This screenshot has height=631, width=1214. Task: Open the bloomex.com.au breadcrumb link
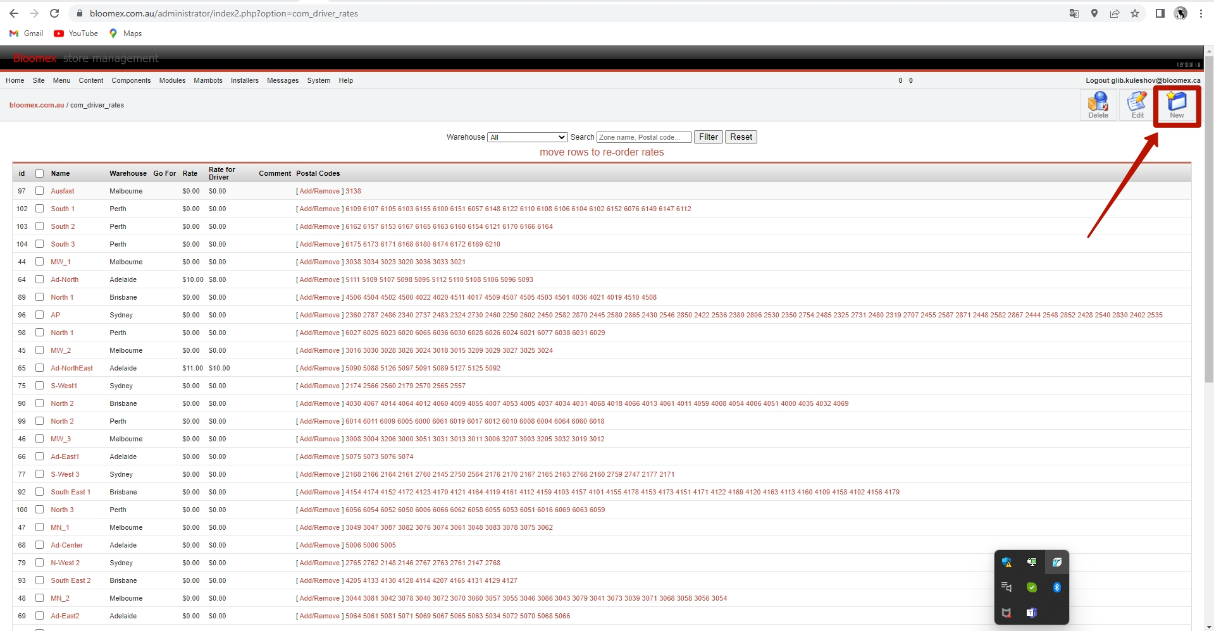coord(37,105)
